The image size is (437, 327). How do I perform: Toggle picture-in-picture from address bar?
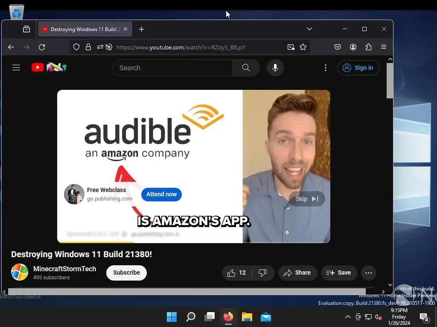coord(291,47)
